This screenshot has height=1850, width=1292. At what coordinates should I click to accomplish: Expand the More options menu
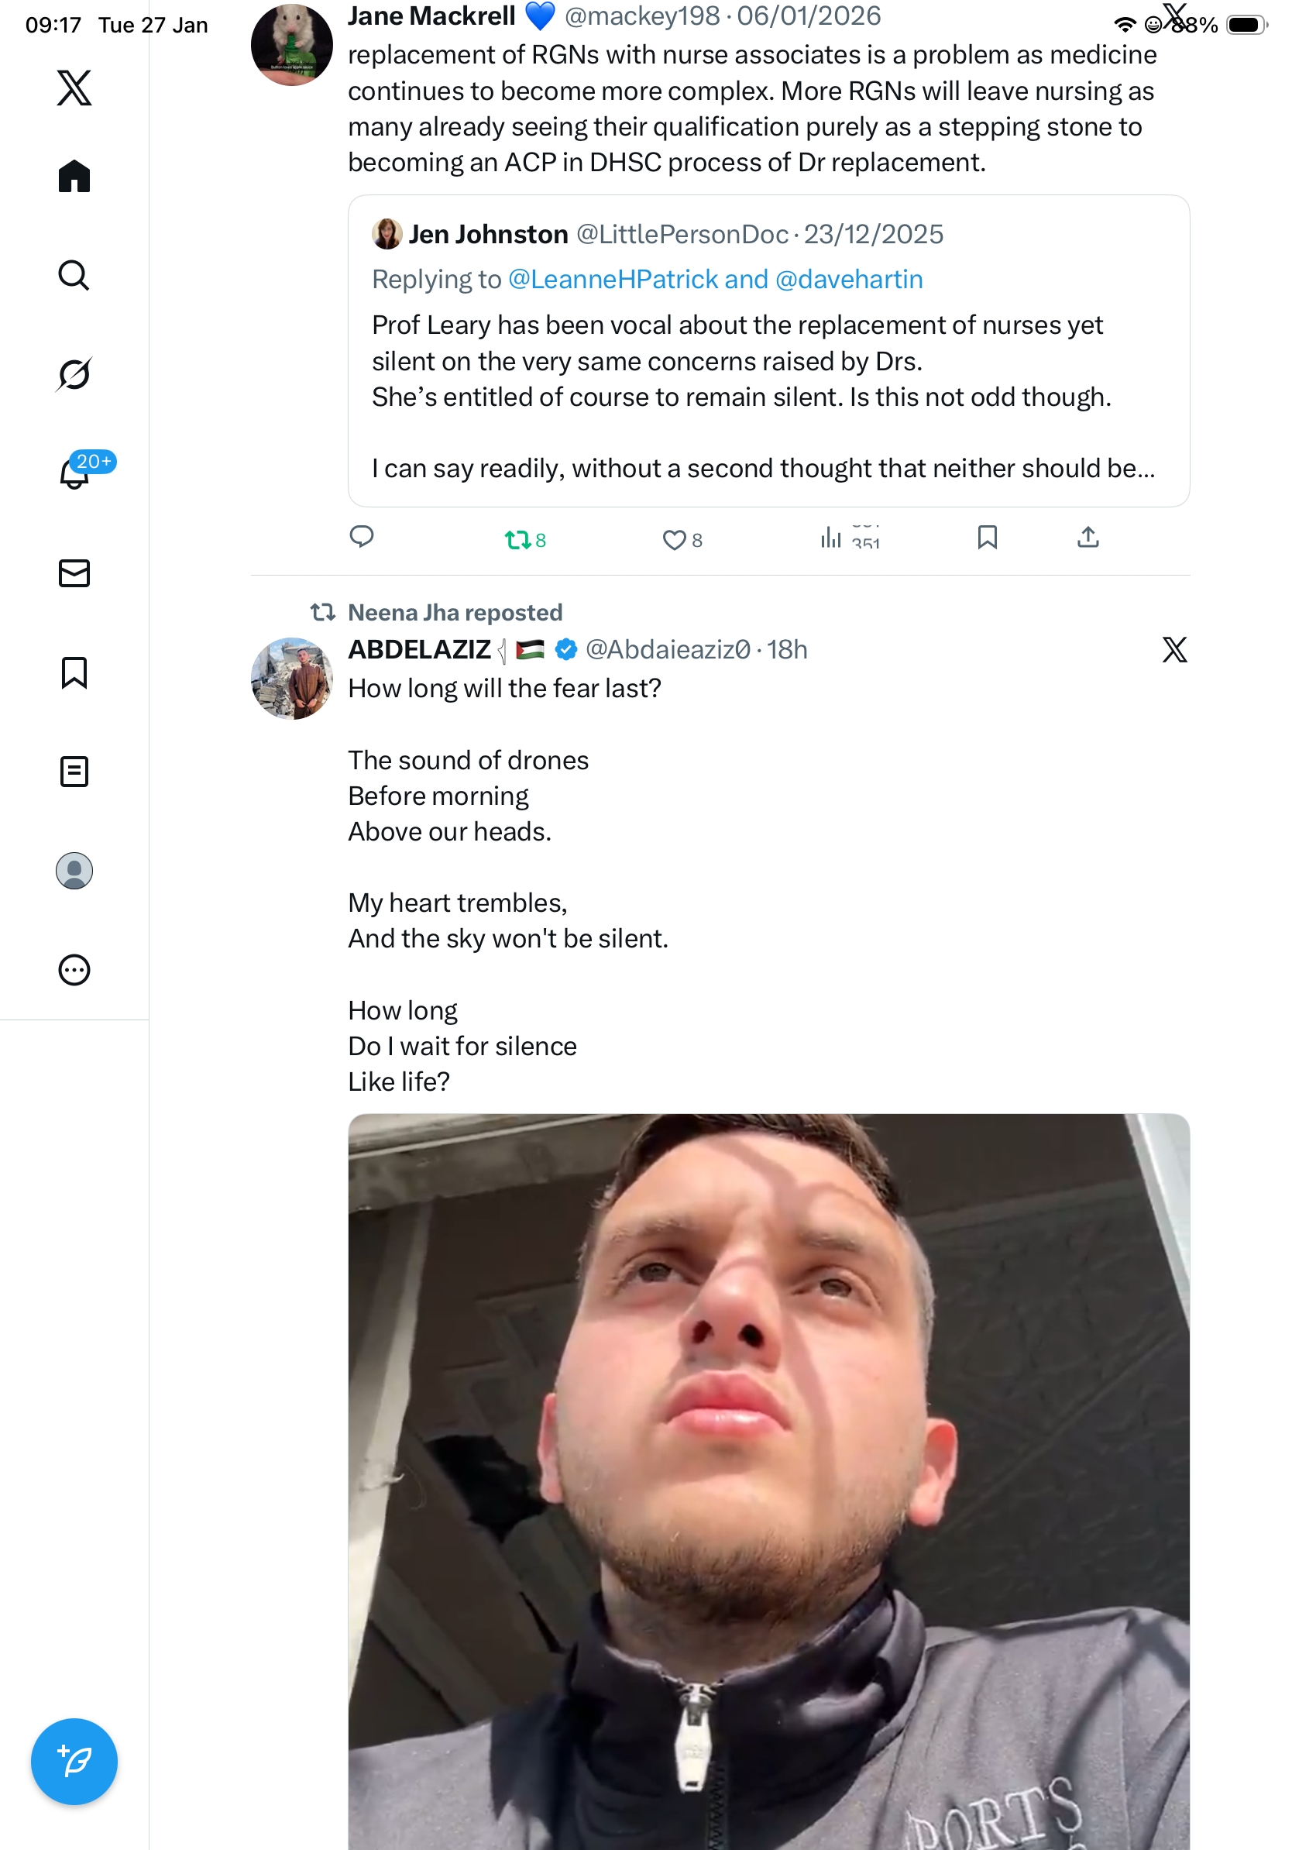point(74,970)
